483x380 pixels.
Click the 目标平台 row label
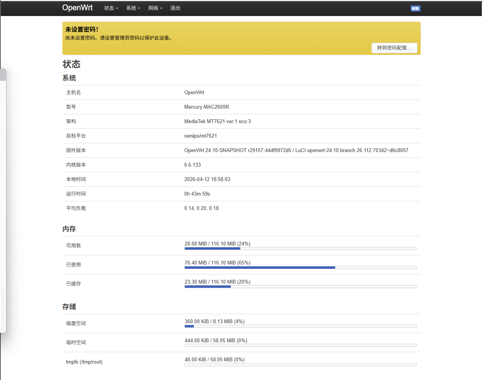tap(76, 136)
